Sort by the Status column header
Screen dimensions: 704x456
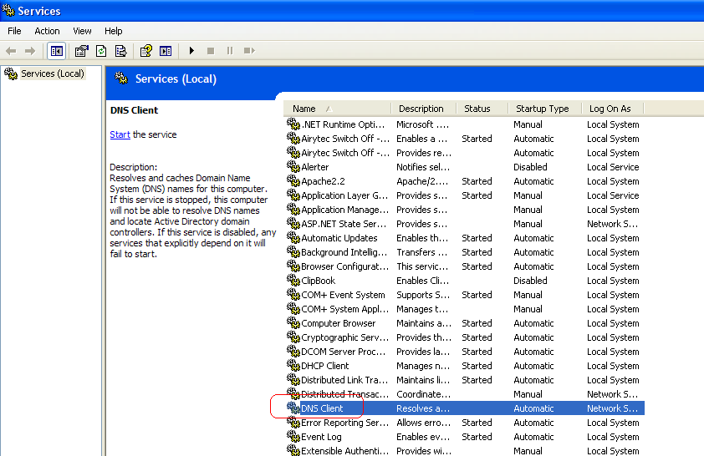[x=482, y=109]
